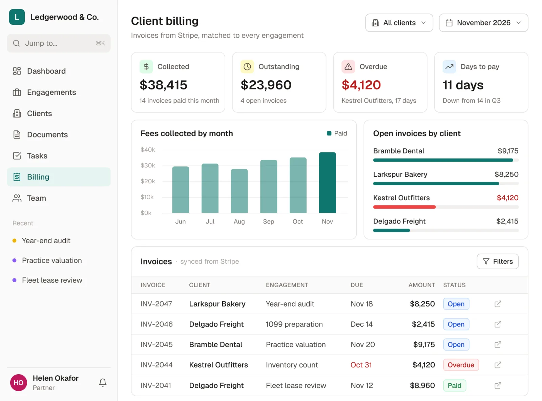
Task: Click the notification bell icon
Action: 103,382
